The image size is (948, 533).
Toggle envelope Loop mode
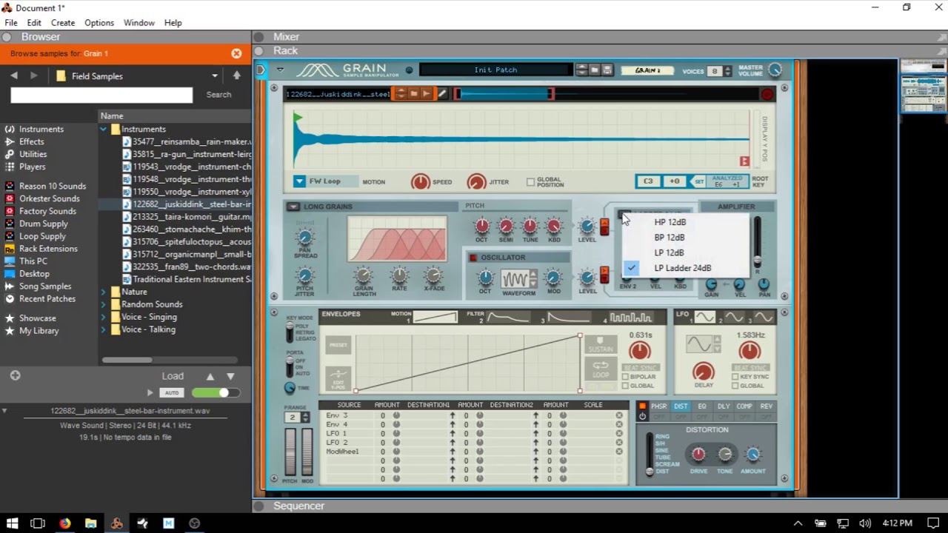[x=601, y=369]
